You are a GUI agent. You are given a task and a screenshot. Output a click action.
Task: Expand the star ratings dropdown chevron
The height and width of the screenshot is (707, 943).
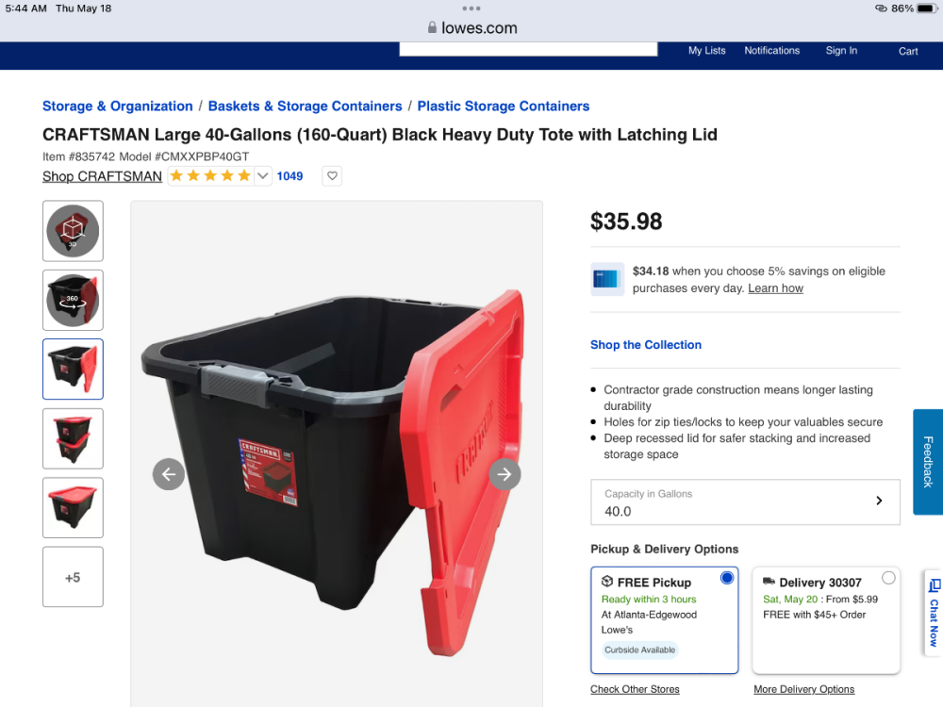point(263,176)
